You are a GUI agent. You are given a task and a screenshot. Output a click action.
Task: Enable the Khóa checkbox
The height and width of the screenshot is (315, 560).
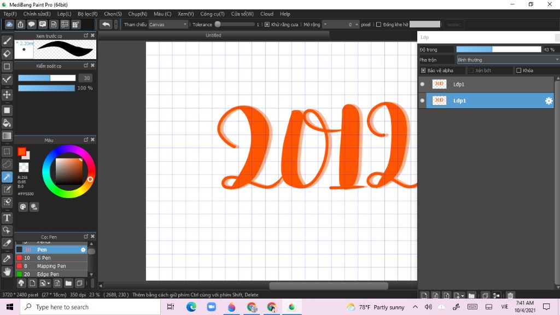pyautogui.click(x=518, y=71)
